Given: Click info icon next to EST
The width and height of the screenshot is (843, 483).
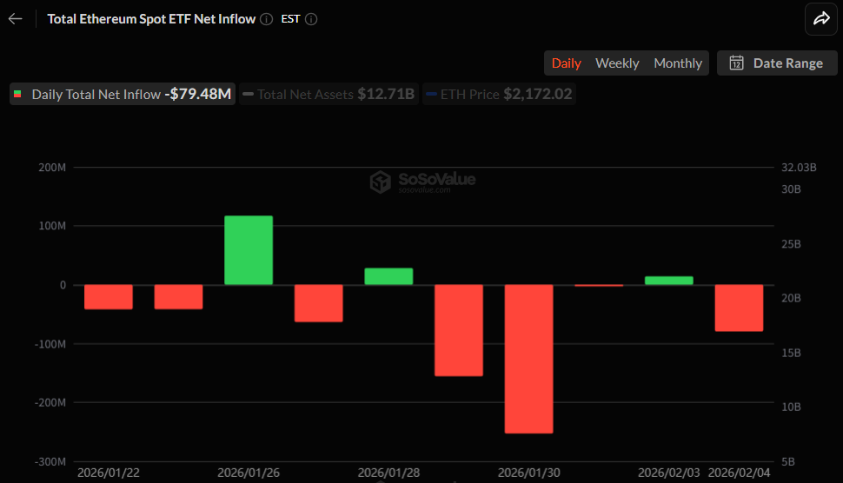Looking at the screenshot, I should click(311, 19).
